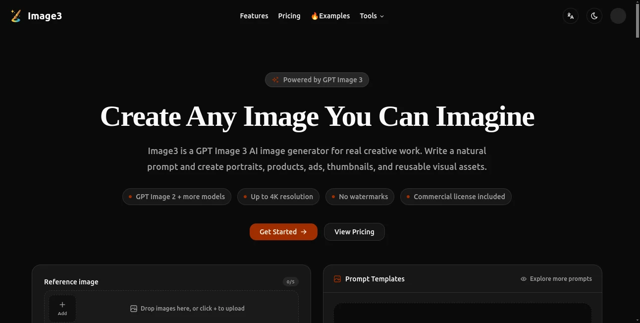Viewport: 640px width, 323px height.
Task: Click the Prompt Templates heading
Action: point(375,279)
